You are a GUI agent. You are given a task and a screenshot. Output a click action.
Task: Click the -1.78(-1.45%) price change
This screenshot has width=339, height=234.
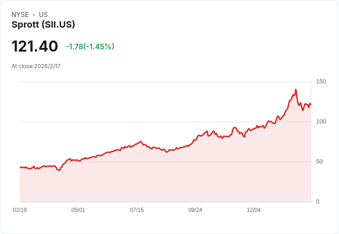click(90, 47)
